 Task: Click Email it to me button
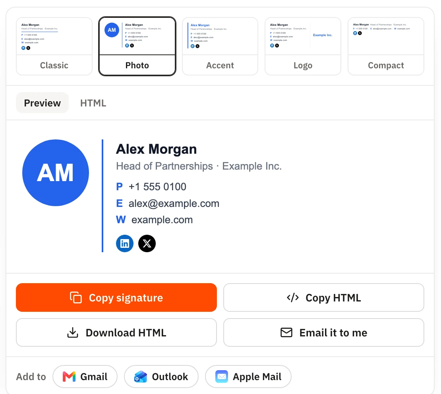point(324,332)
